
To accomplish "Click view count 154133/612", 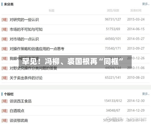I will (x=113, y=101).
